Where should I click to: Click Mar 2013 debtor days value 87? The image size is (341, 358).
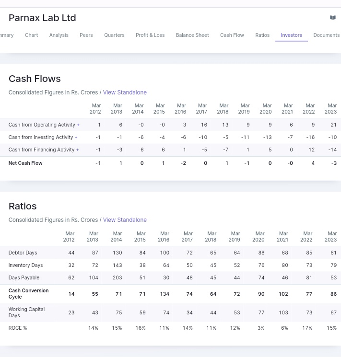tap(95, 253)
